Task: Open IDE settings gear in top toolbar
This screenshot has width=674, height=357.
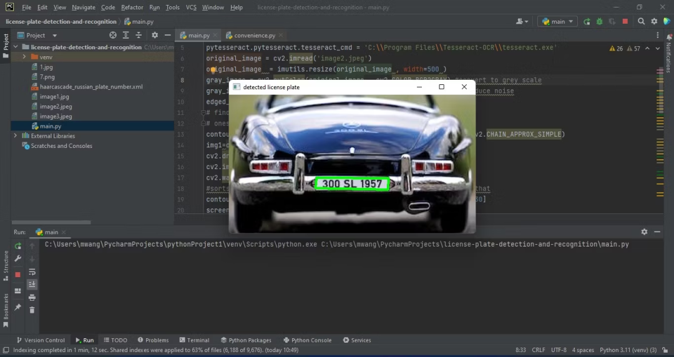Action: tap(654, 21)
